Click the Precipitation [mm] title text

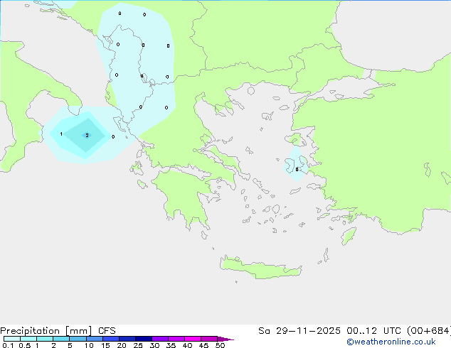[x=46, y=331]
